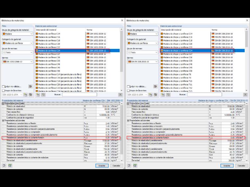Enable 'Incluir no válidos' in left dialog
This screenshot has height=187, width=250.
coord(3,87)
